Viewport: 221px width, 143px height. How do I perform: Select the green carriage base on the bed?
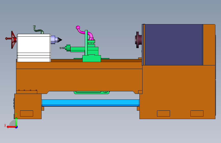tap(92, 59)
